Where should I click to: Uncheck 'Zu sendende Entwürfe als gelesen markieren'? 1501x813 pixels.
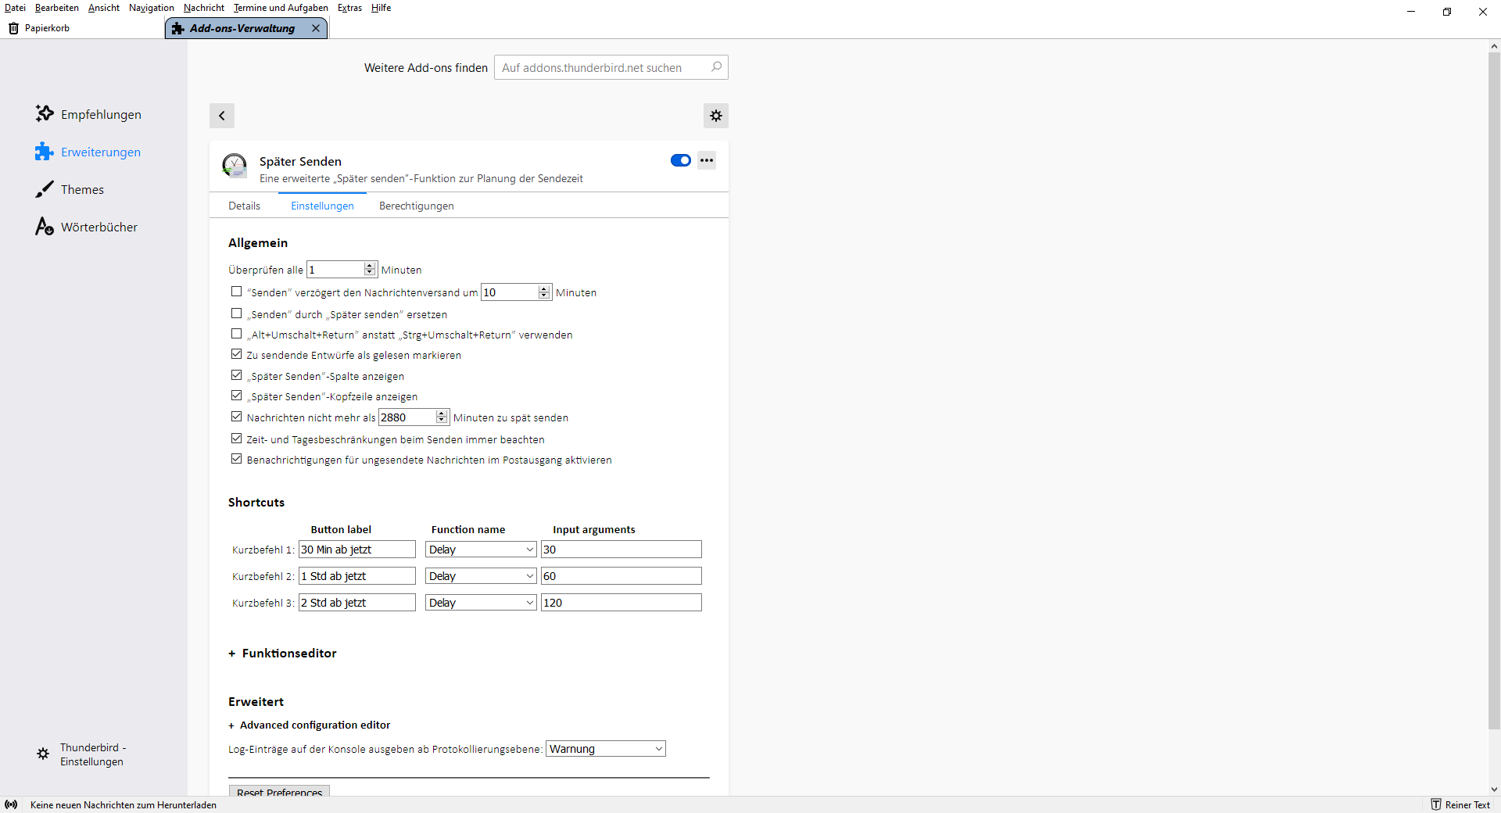236,354
